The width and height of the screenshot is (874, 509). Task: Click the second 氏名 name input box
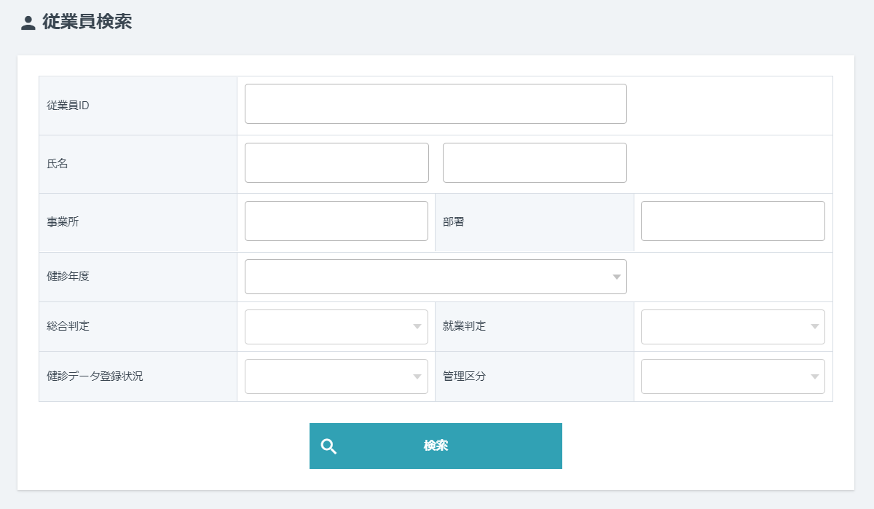[x=534, y=162]
